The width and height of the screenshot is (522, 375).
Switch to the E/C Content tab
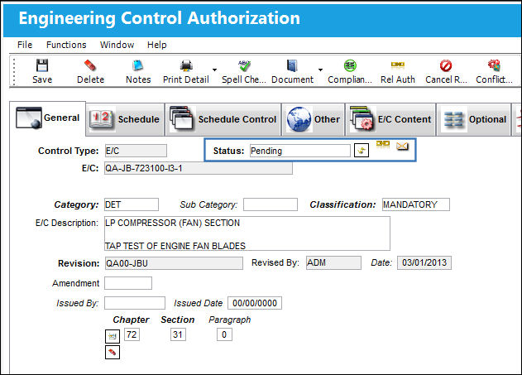tap(390, 119)
